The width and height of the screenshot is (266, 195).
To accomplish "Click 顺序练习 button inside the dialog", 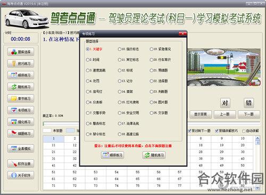I will pos(113,155).
